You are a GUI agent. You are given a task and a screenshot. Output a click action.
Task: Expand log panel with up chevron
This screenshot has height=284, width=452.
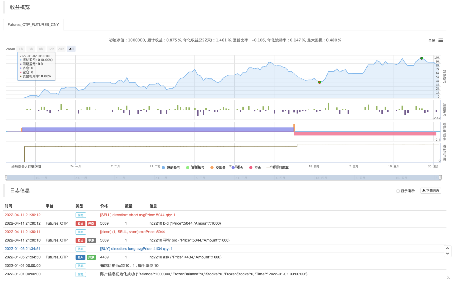coord(448,248)
